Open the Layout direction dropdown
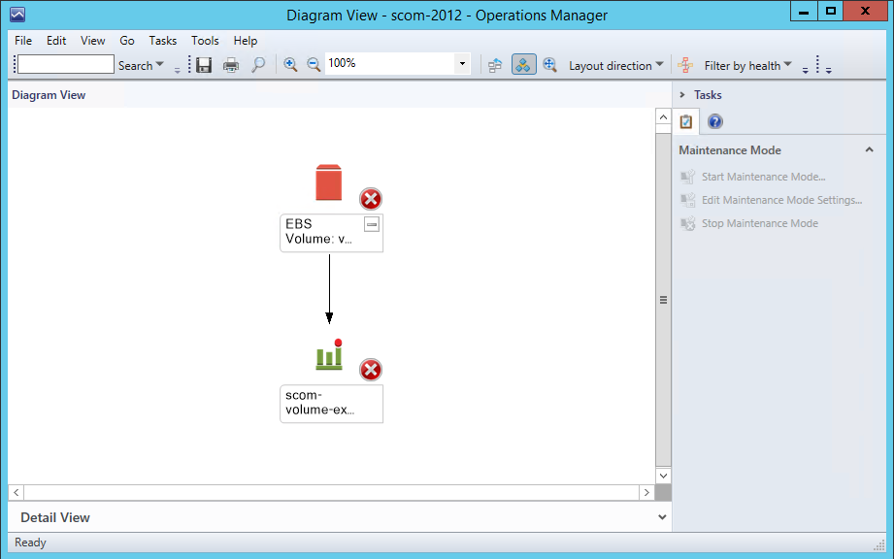894x559 pixels. click(616, 66)
